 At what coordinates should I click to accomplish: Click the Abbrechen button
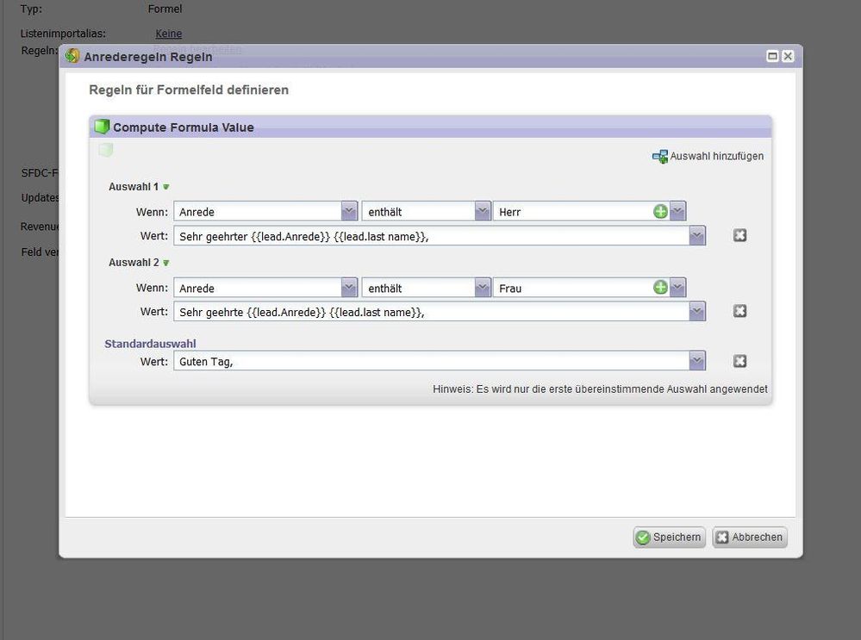749,537
